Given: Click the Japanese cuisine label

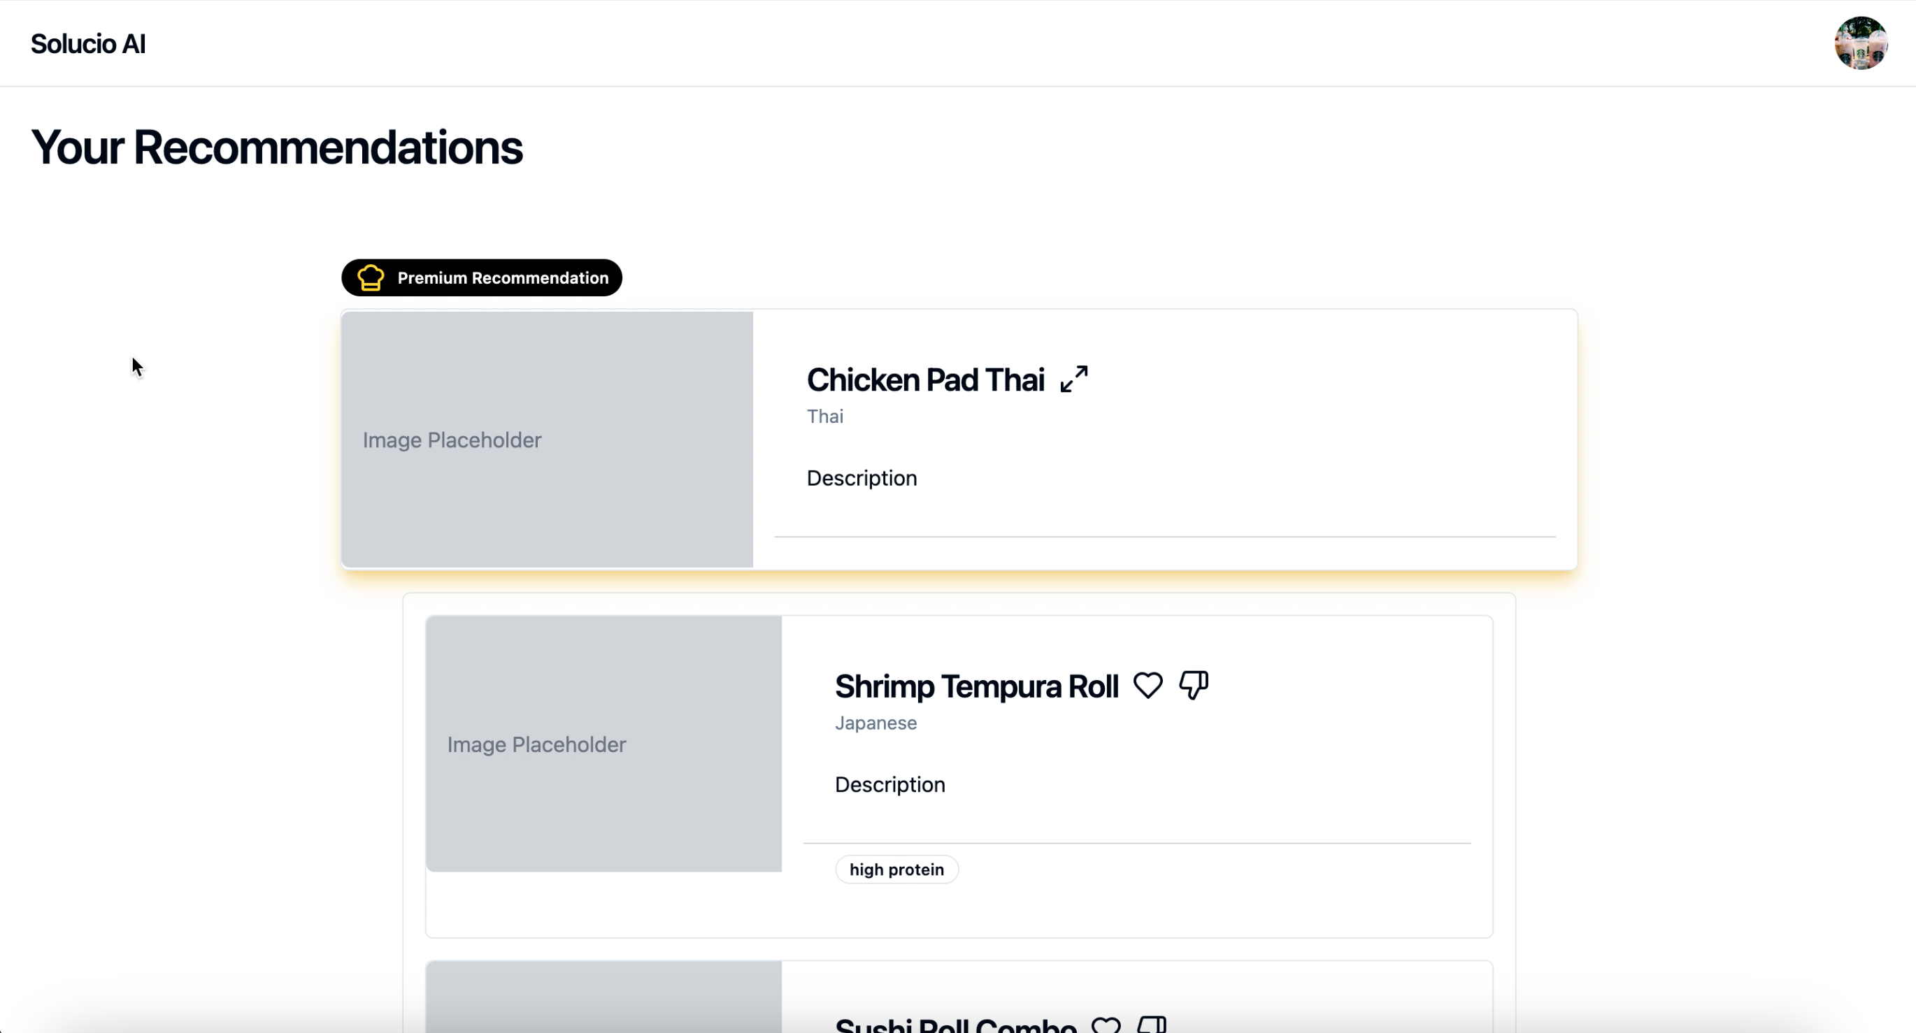Looking at the screenshot, I should coord(875,723).
